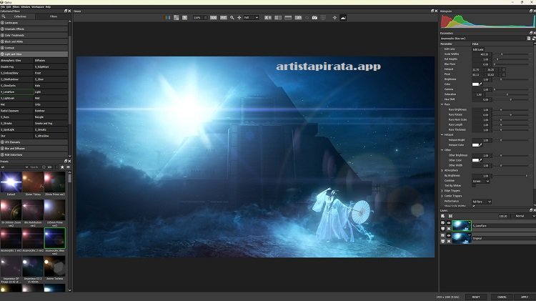Image resolution: width=536 pixels, height=301 pixels.
Task: Click the Apply button
Action: pos(525,297)
